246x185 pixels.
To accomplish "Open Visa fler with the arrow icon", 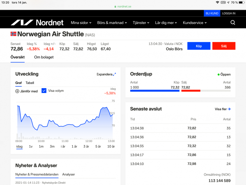I will [230, 109].
